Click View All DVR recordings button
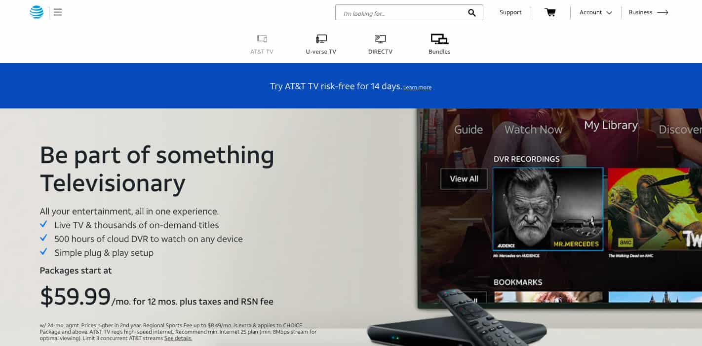 [464, 179]
